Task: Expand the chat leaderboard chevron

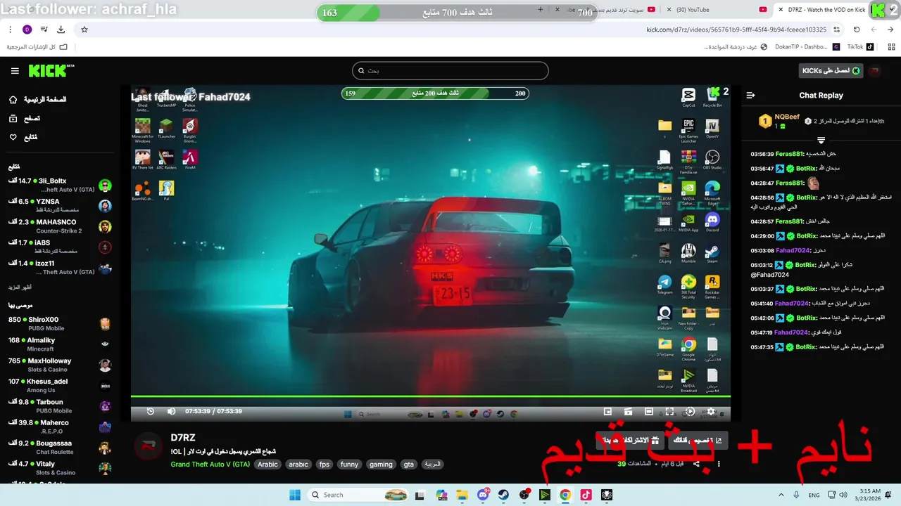Action: (x=821, y=140)
